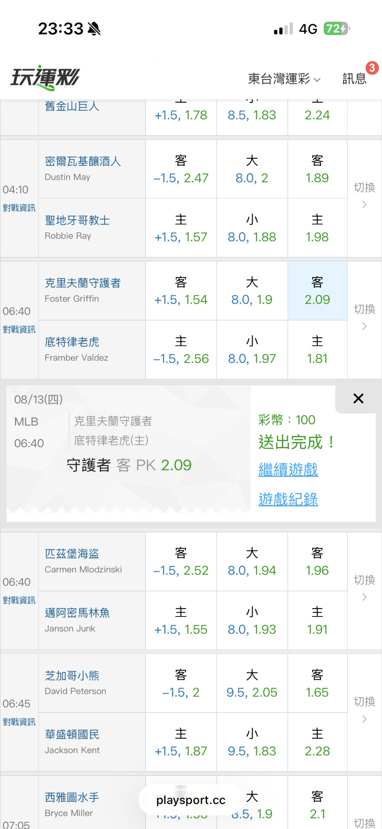The width and height of the screenshot is (382, 829).
Task: Click the 繼續遊戲 link
Action: click(288, 470)
